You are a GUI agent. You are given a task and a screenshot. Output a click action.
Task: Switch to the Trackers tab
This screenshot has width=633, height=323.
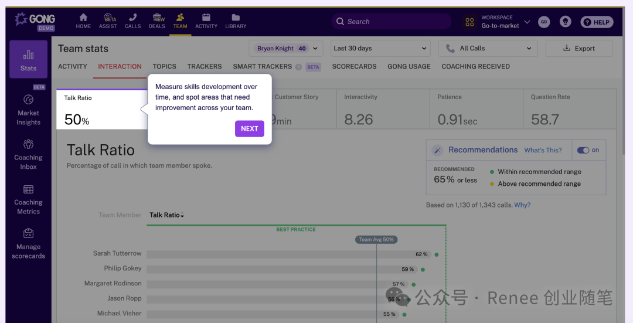(x=205, y=67)
